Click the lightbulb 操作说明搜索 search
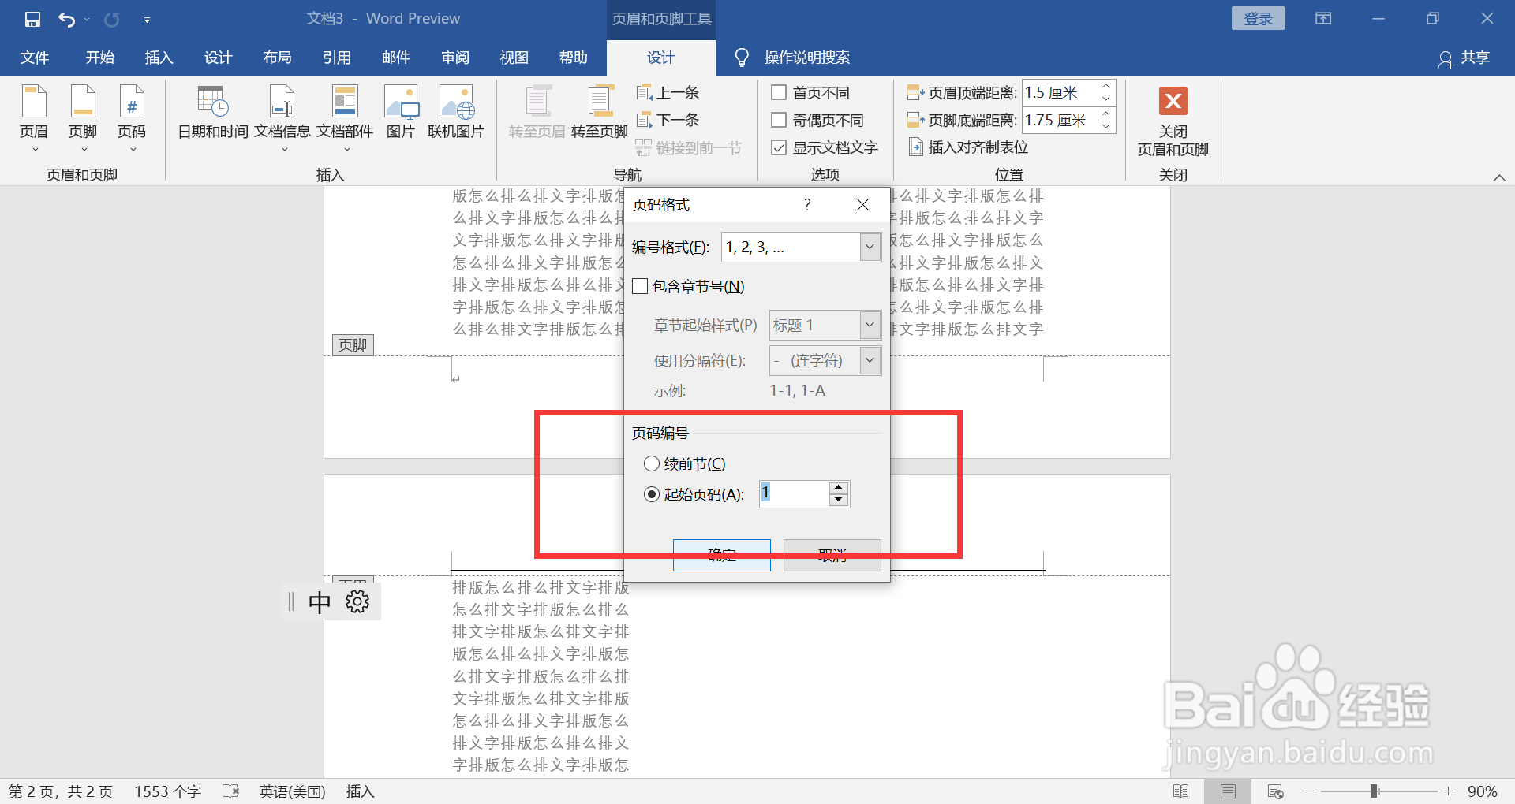The height and width of the screenshot is (804, 1515). [792, 58]
